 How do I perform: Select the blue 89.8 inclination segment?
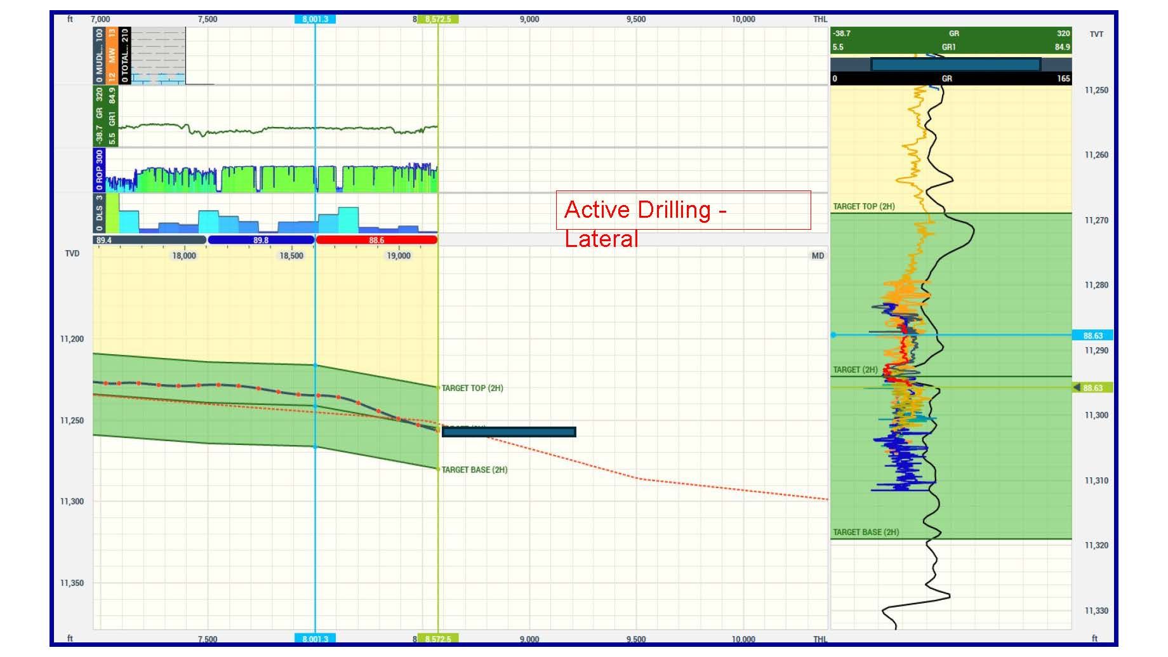point(261,241)
